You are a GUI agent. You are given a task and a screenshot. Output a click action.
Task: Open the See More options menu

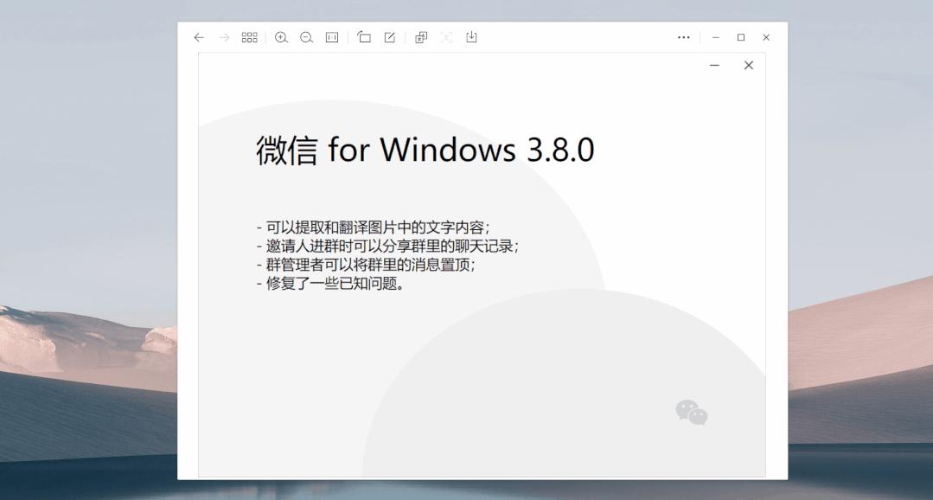click(x=683, y=37)
